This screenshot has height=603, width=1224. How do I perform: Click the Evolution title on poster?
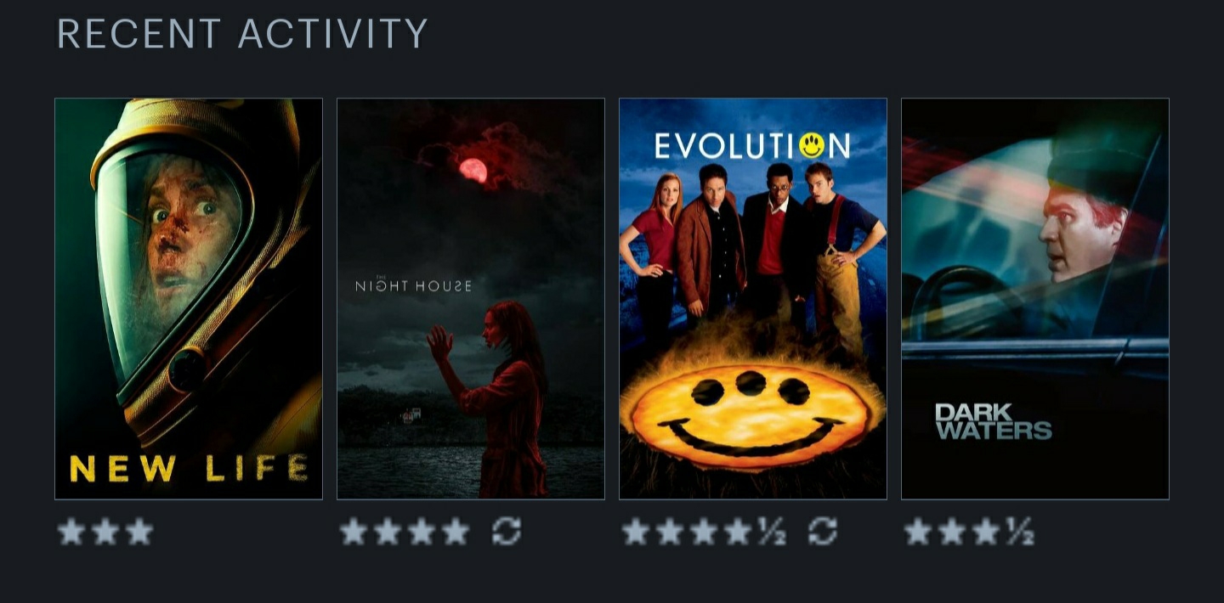[753, 145]
